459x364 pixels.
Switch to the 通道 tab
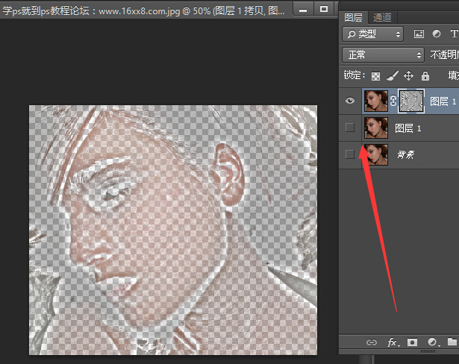tap(382, 17)
